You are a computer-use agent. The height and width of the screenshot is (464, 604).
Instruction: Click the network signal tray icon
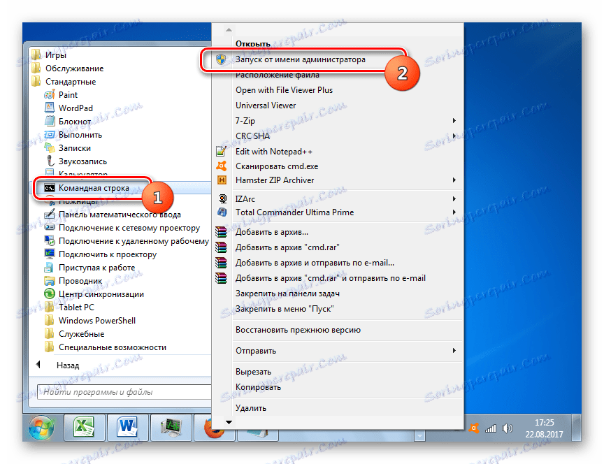tap(490, 428)
